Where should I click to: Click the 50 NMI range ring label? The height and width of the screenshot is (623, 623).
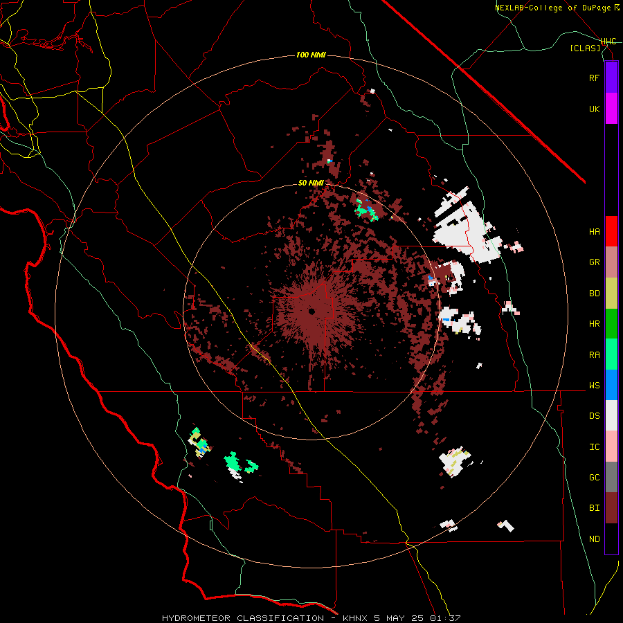311,183
